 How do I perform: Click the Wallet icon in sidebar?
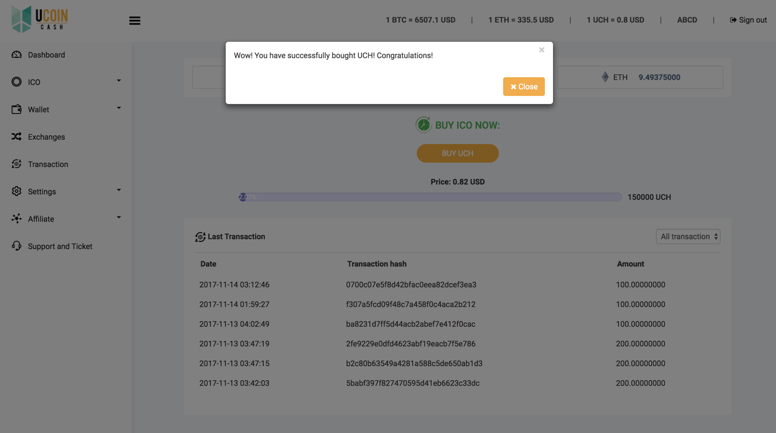[16, 110]
